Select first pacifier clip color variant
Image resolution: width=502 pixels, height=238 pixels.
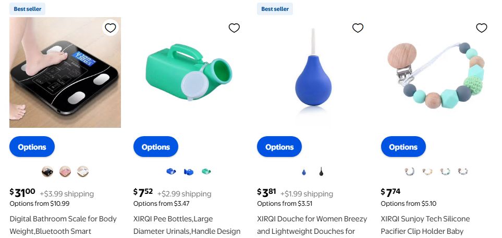pyautogui.click(x=410, y=171)
